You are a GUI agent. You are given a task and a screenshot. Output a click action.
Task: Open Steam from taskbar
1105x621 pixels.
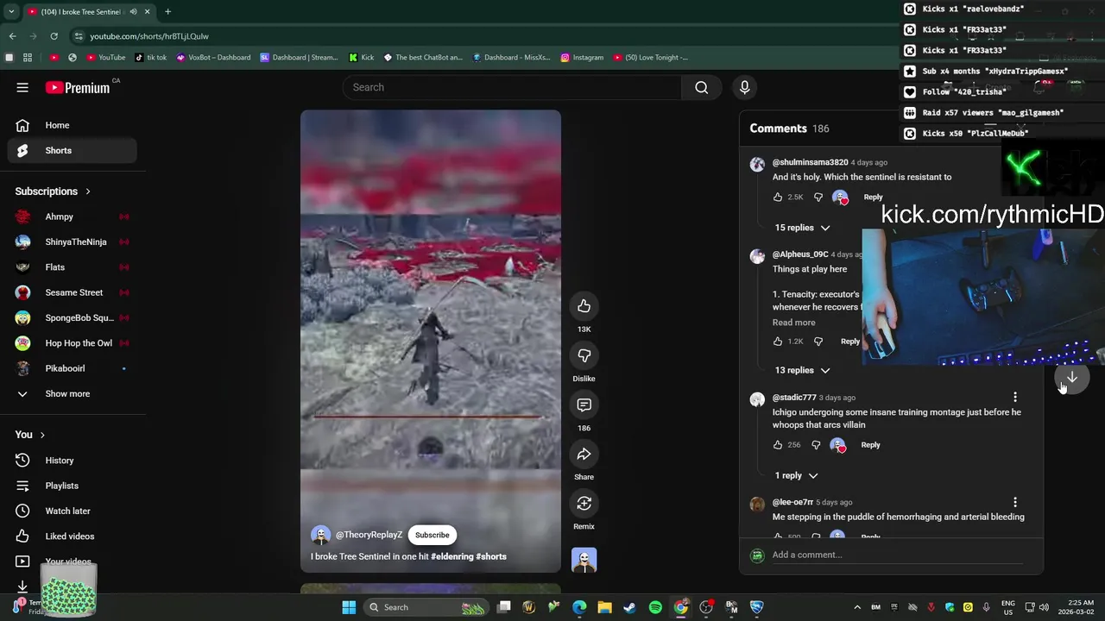[x=630, y=607]
